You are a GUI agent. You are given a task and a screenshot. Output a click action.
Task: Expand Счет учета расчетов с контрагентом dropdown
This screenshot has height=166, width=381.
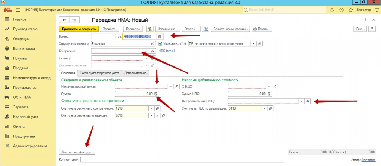pos(151,108)
